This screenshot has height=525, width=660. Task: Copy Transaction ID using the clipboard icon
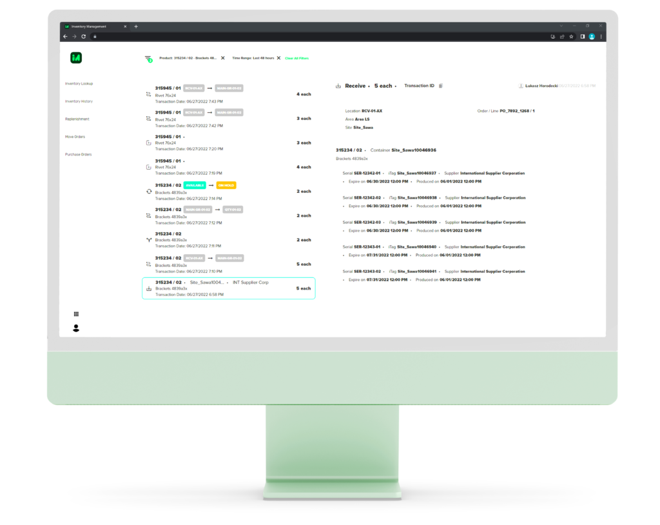(x=440, y=86)
